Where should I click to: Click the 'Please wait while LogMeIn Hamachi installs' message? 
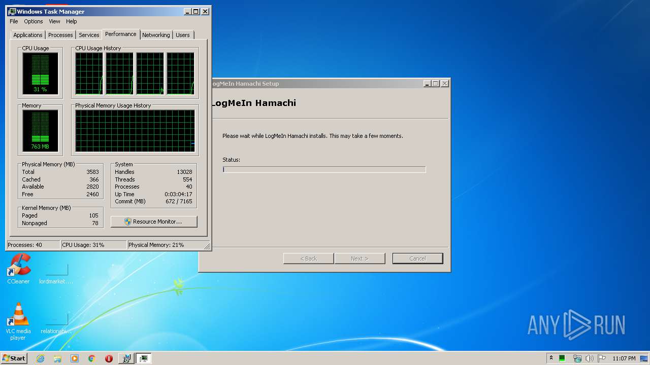tap(313, 136)
